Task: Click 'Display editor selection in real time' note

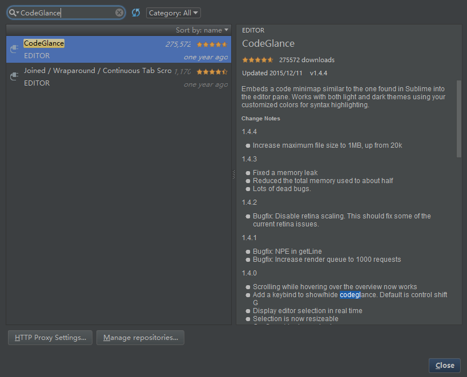Action: (x=307, y=311)
